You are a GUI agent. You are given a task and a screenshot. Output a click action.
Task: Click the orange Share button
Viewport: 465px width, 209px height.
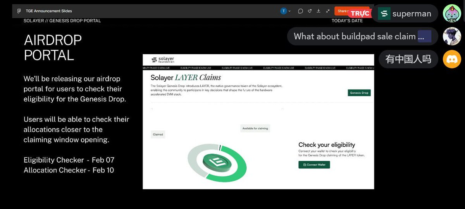[x=342, y=11]
